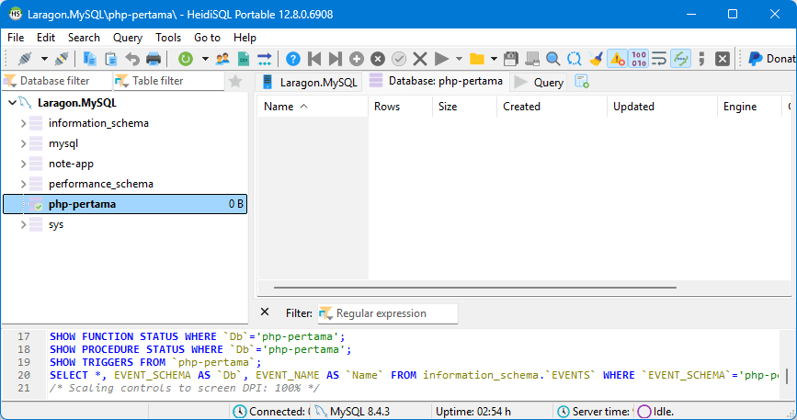Click the Save as snippet icon
Viewport: 797px width, 420px height.
[532, 59]
